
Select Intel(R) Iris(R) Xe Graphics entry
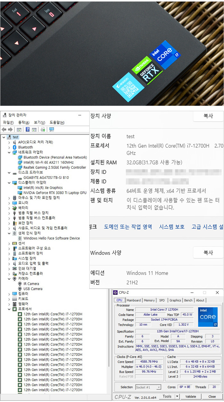(x=43, y=188)
